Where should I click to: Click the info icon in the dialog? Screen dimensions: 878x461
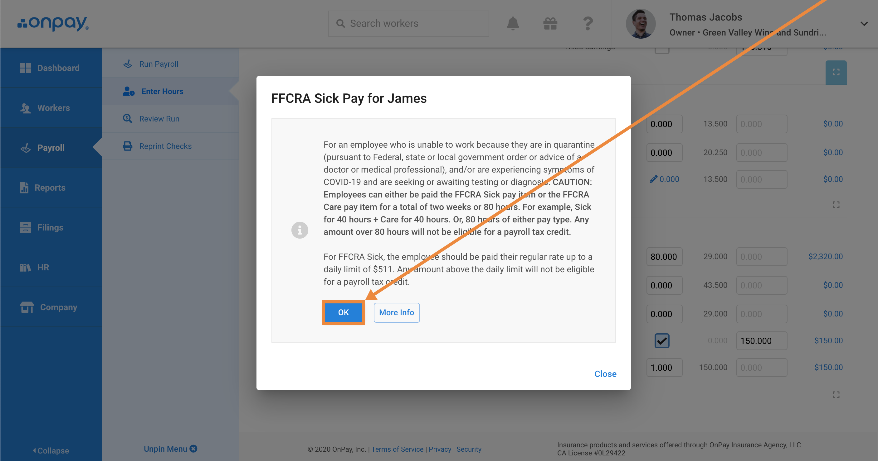pyautogui.click(x=300, y=230)
